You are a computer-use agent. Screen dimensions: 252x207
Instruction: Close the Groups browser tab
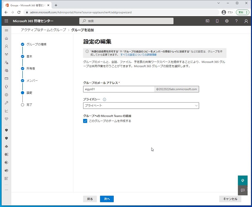(48, 5)
